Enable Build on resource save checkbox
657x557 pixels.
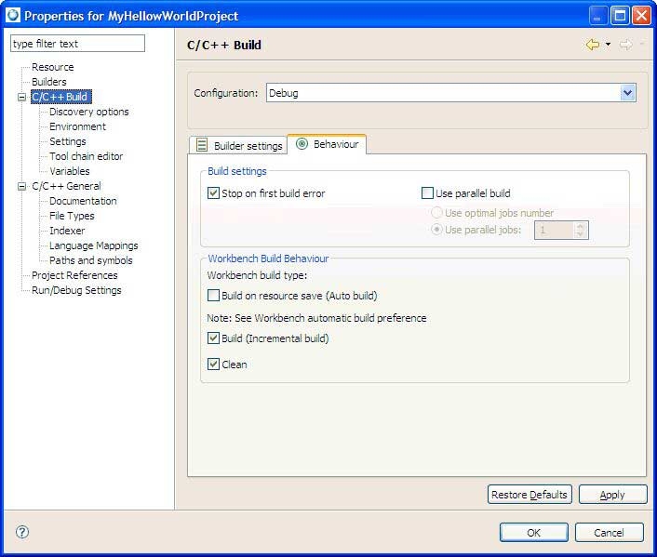pyautogui.click(x=213, y=296)
